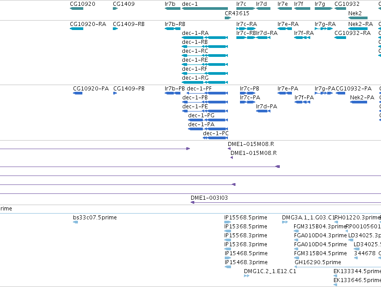The height and width of the screenshot is (287, 381).
Task: Select the dec-1-RC transcript label
Action: click(x=195, y=51)
